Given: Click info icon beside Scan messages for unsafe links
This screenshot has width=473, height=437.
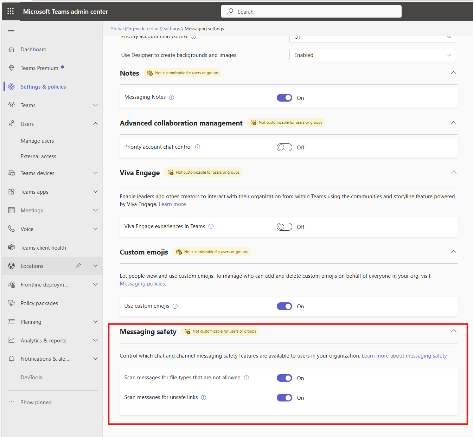Looking at the screenshot, I should (x=204, y=398).
